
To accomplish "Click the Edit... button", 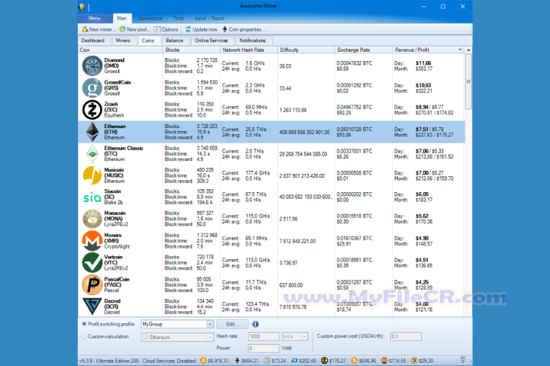I will pyautogui.click(x=232, y=324).
